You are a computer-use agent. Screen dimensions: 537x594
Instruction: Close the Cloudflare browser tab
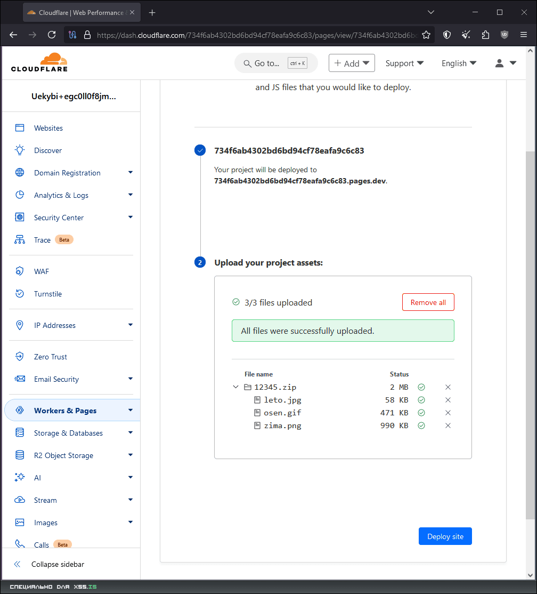132,12
